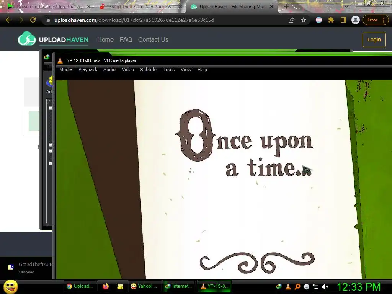
Task: Go back with Chrome's back arrow
Action: coord(8,20)
